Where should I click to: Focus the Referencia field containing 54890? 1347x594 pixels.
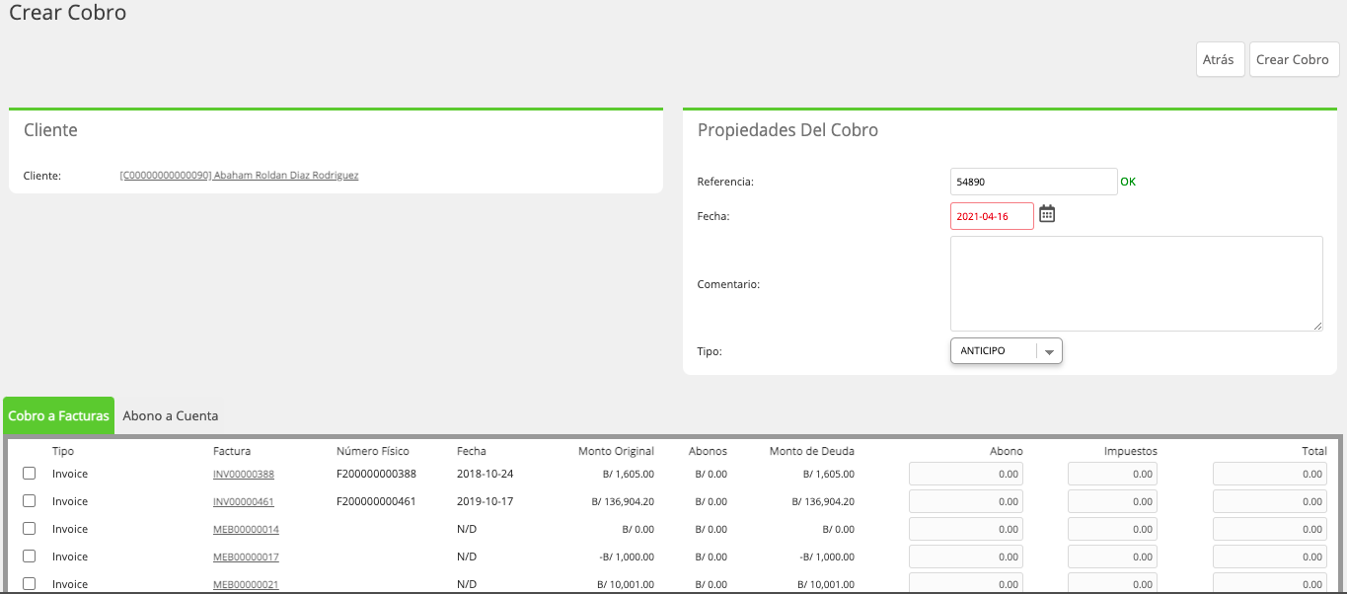[x=1033, y=182]
